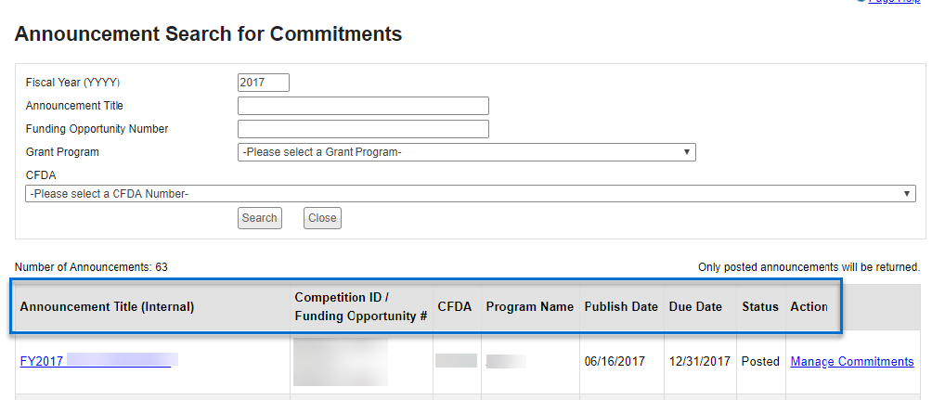945x400 pixels.
Task: Click the Competition ID / Funding Opportunity # header
Action: (x=360, y=306)
